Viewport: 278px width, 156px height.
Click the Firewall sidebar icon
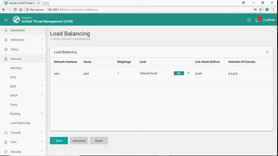tap(6, 133)
